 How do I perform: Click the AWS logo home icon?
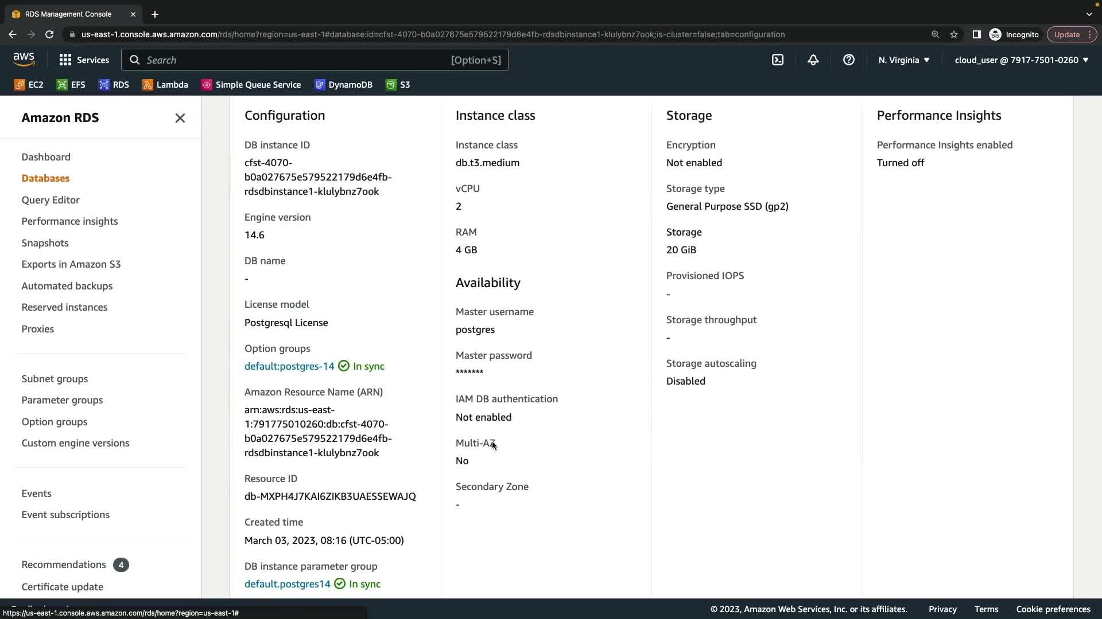click(24, 60)
